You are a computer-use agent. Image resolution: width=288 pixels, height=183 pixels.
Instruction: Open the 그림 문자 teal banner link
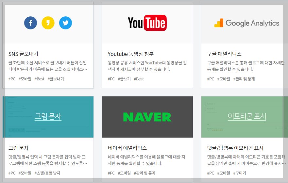(x=48, y=116)
